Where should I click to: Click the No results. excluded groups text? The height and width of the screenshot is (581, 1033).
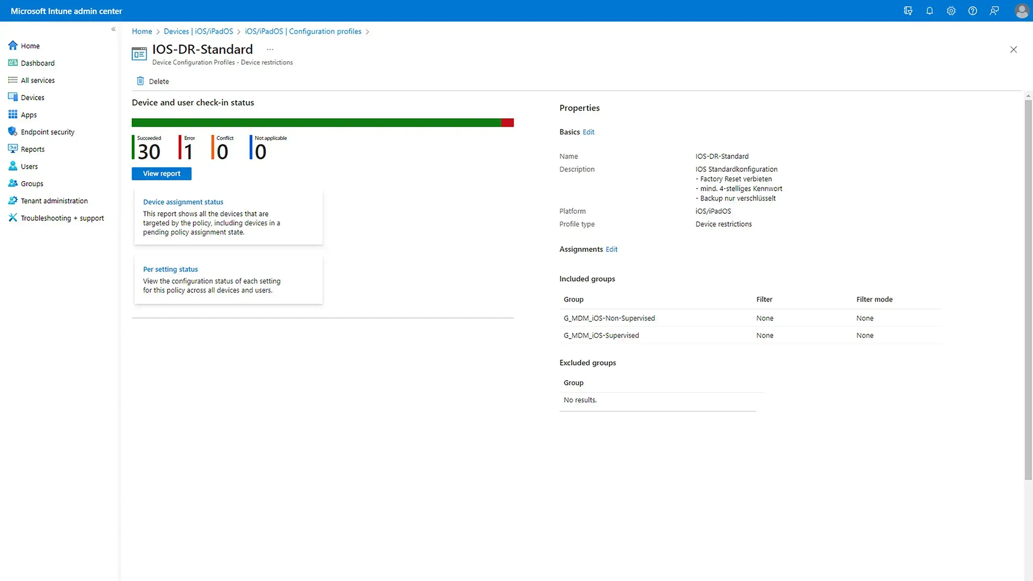click(x=580, y=400)
